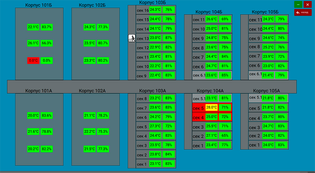The image size is (315, 173).
Task: Click the yellow 28.0°C temperature indicator
Action: (x=211, y=108)
